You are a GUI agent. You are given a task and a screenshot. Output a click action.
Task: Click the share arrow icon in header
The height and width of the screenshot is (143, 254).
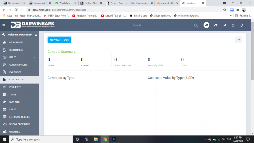coord(216,25)
